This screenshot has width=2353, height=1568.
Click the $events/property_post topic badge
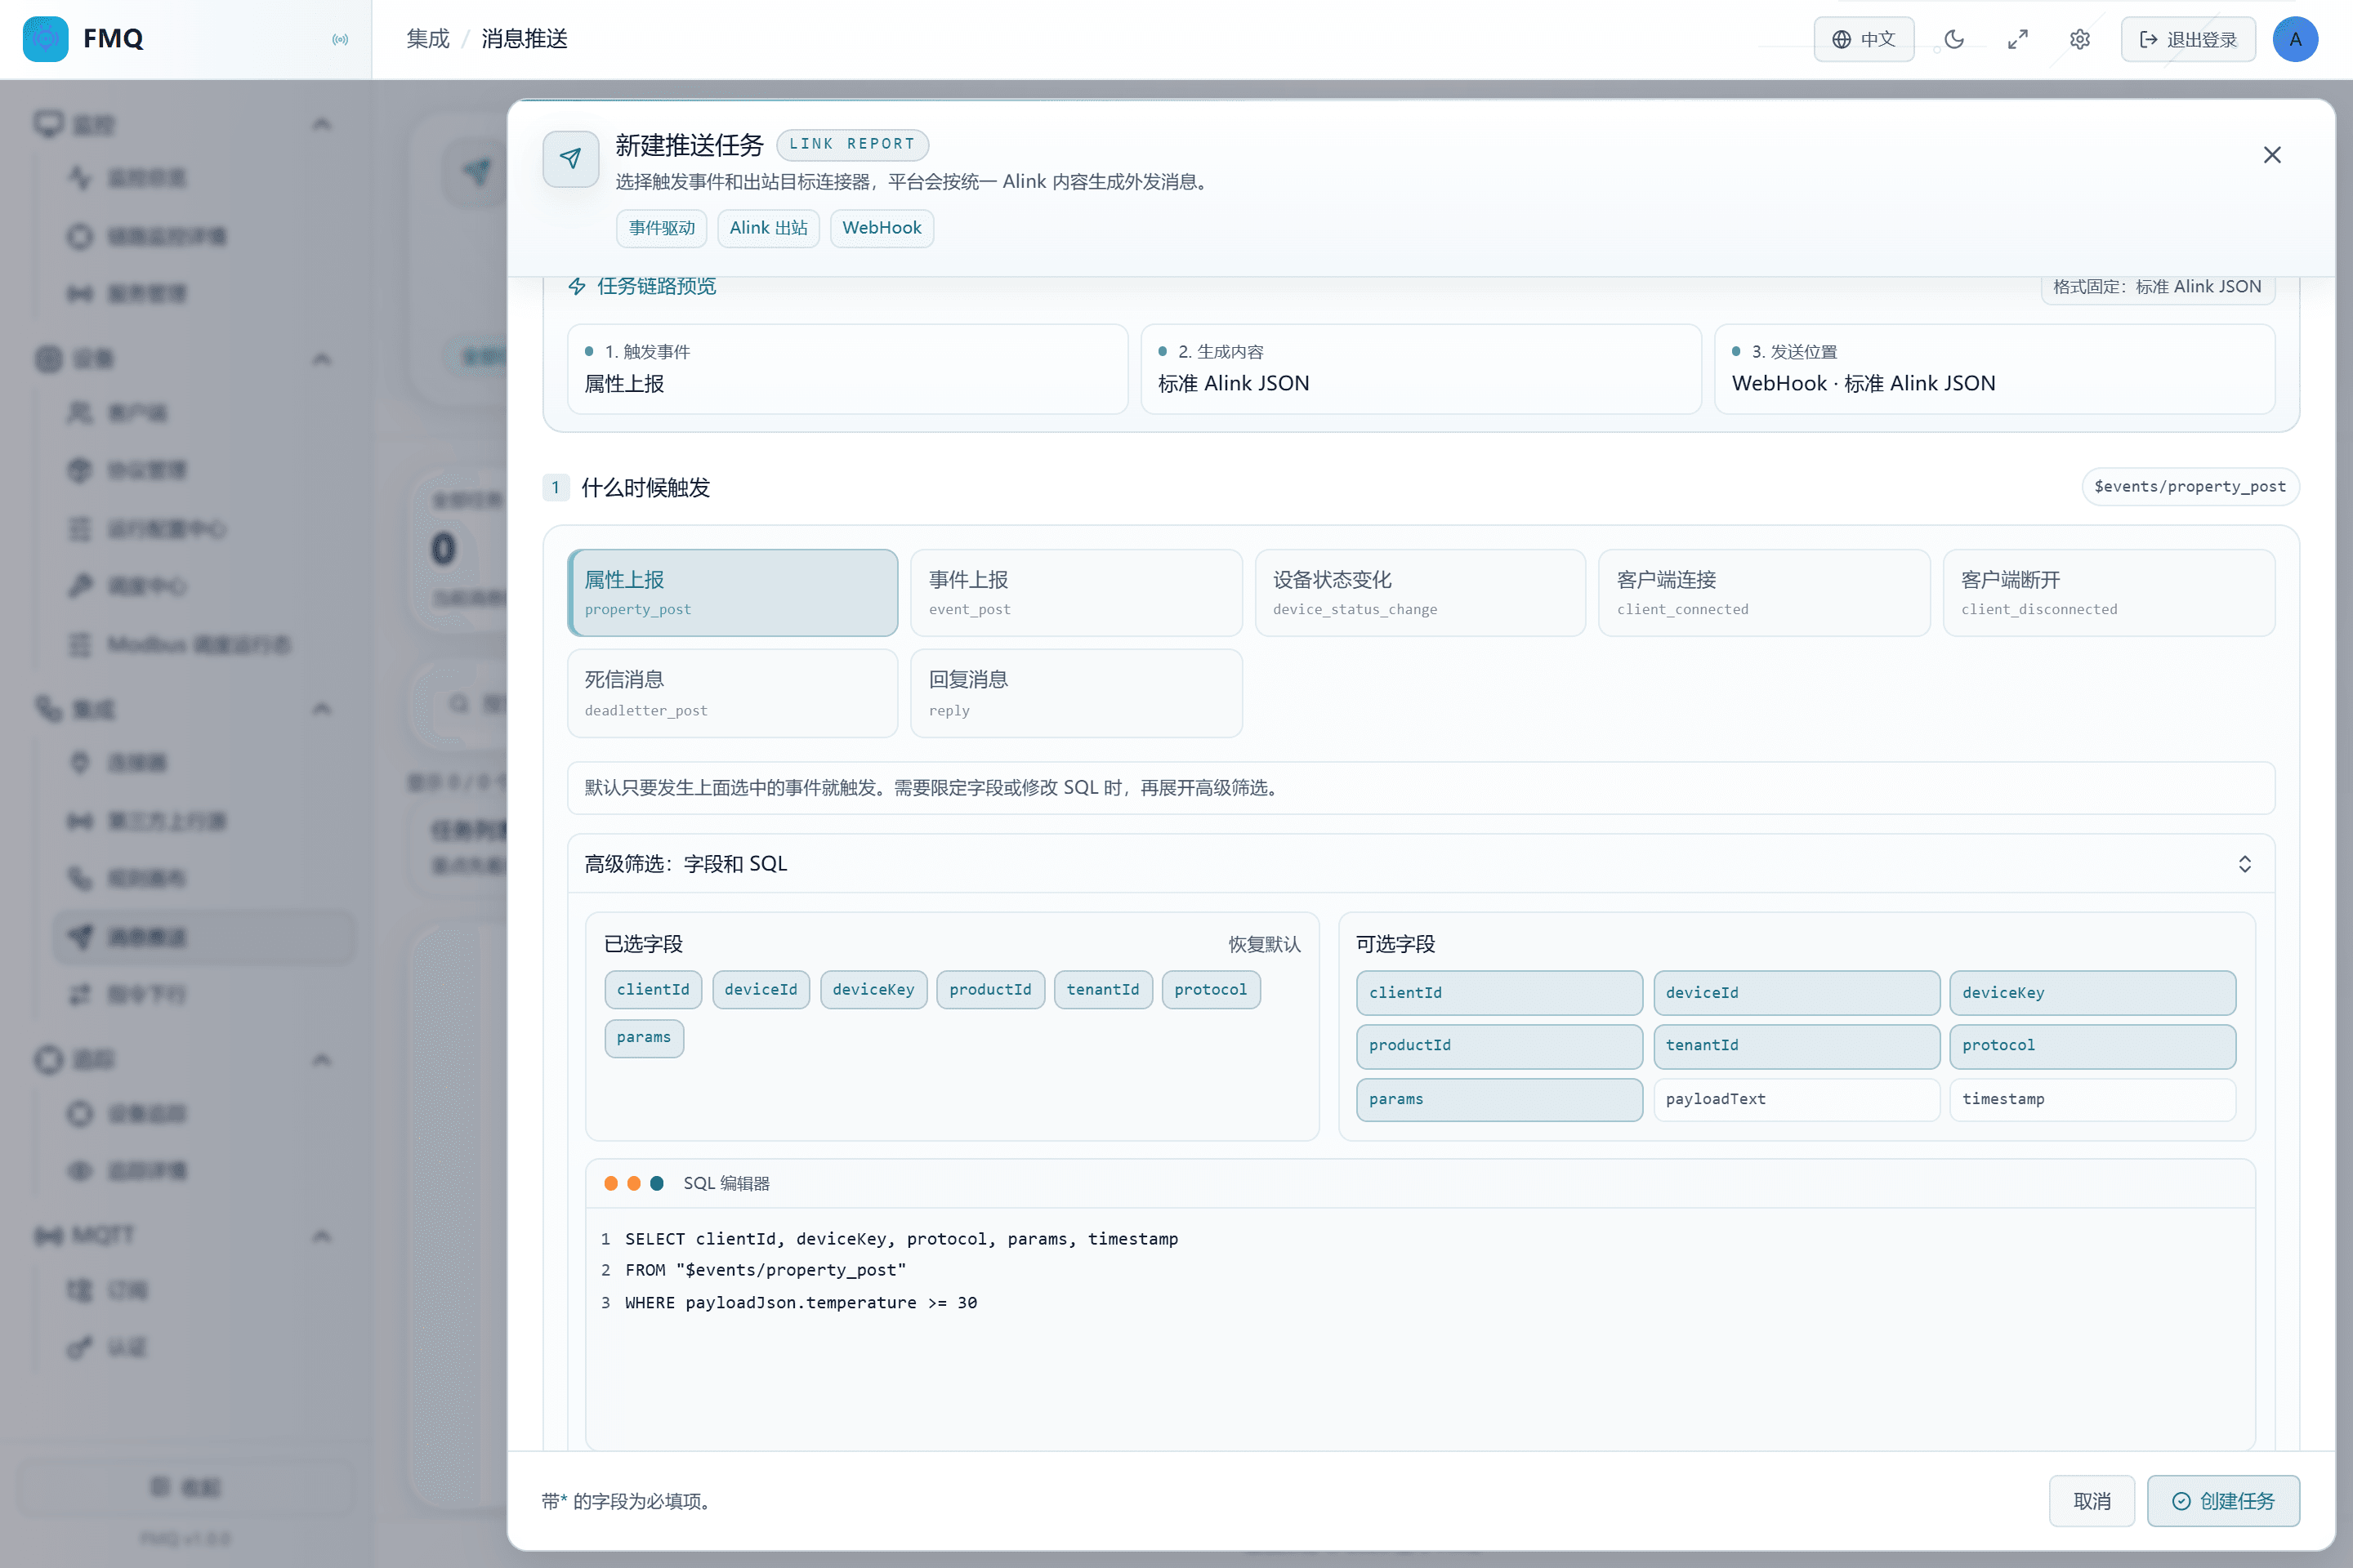pos(2190,487)
